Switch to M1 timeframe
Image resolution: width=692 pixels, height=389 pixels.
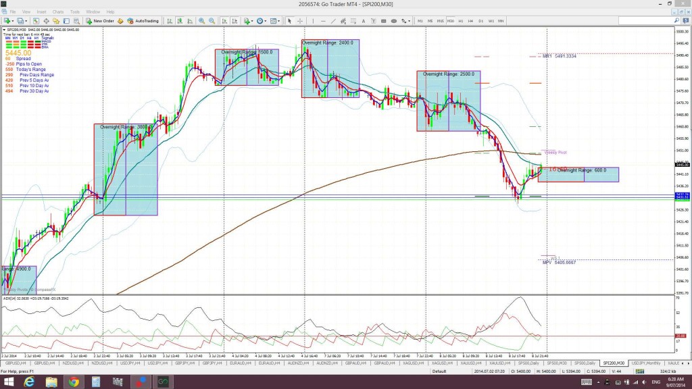[x=420, y=21]
